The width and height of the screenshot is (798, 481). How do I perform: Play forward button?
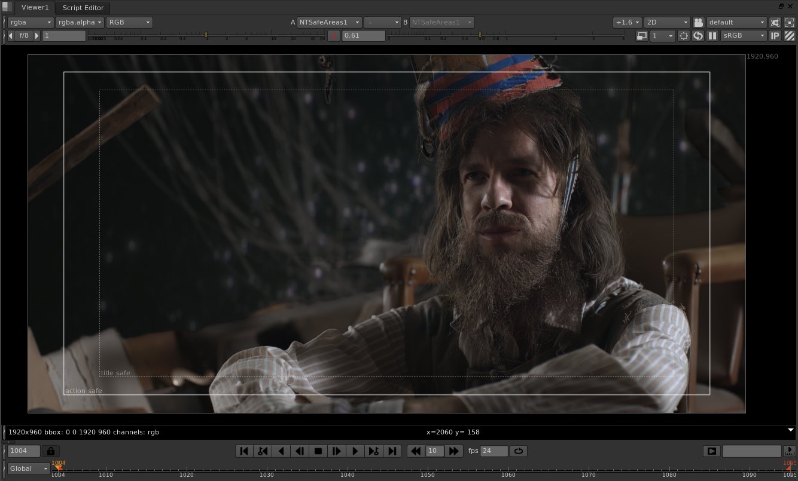click(355, 451)
